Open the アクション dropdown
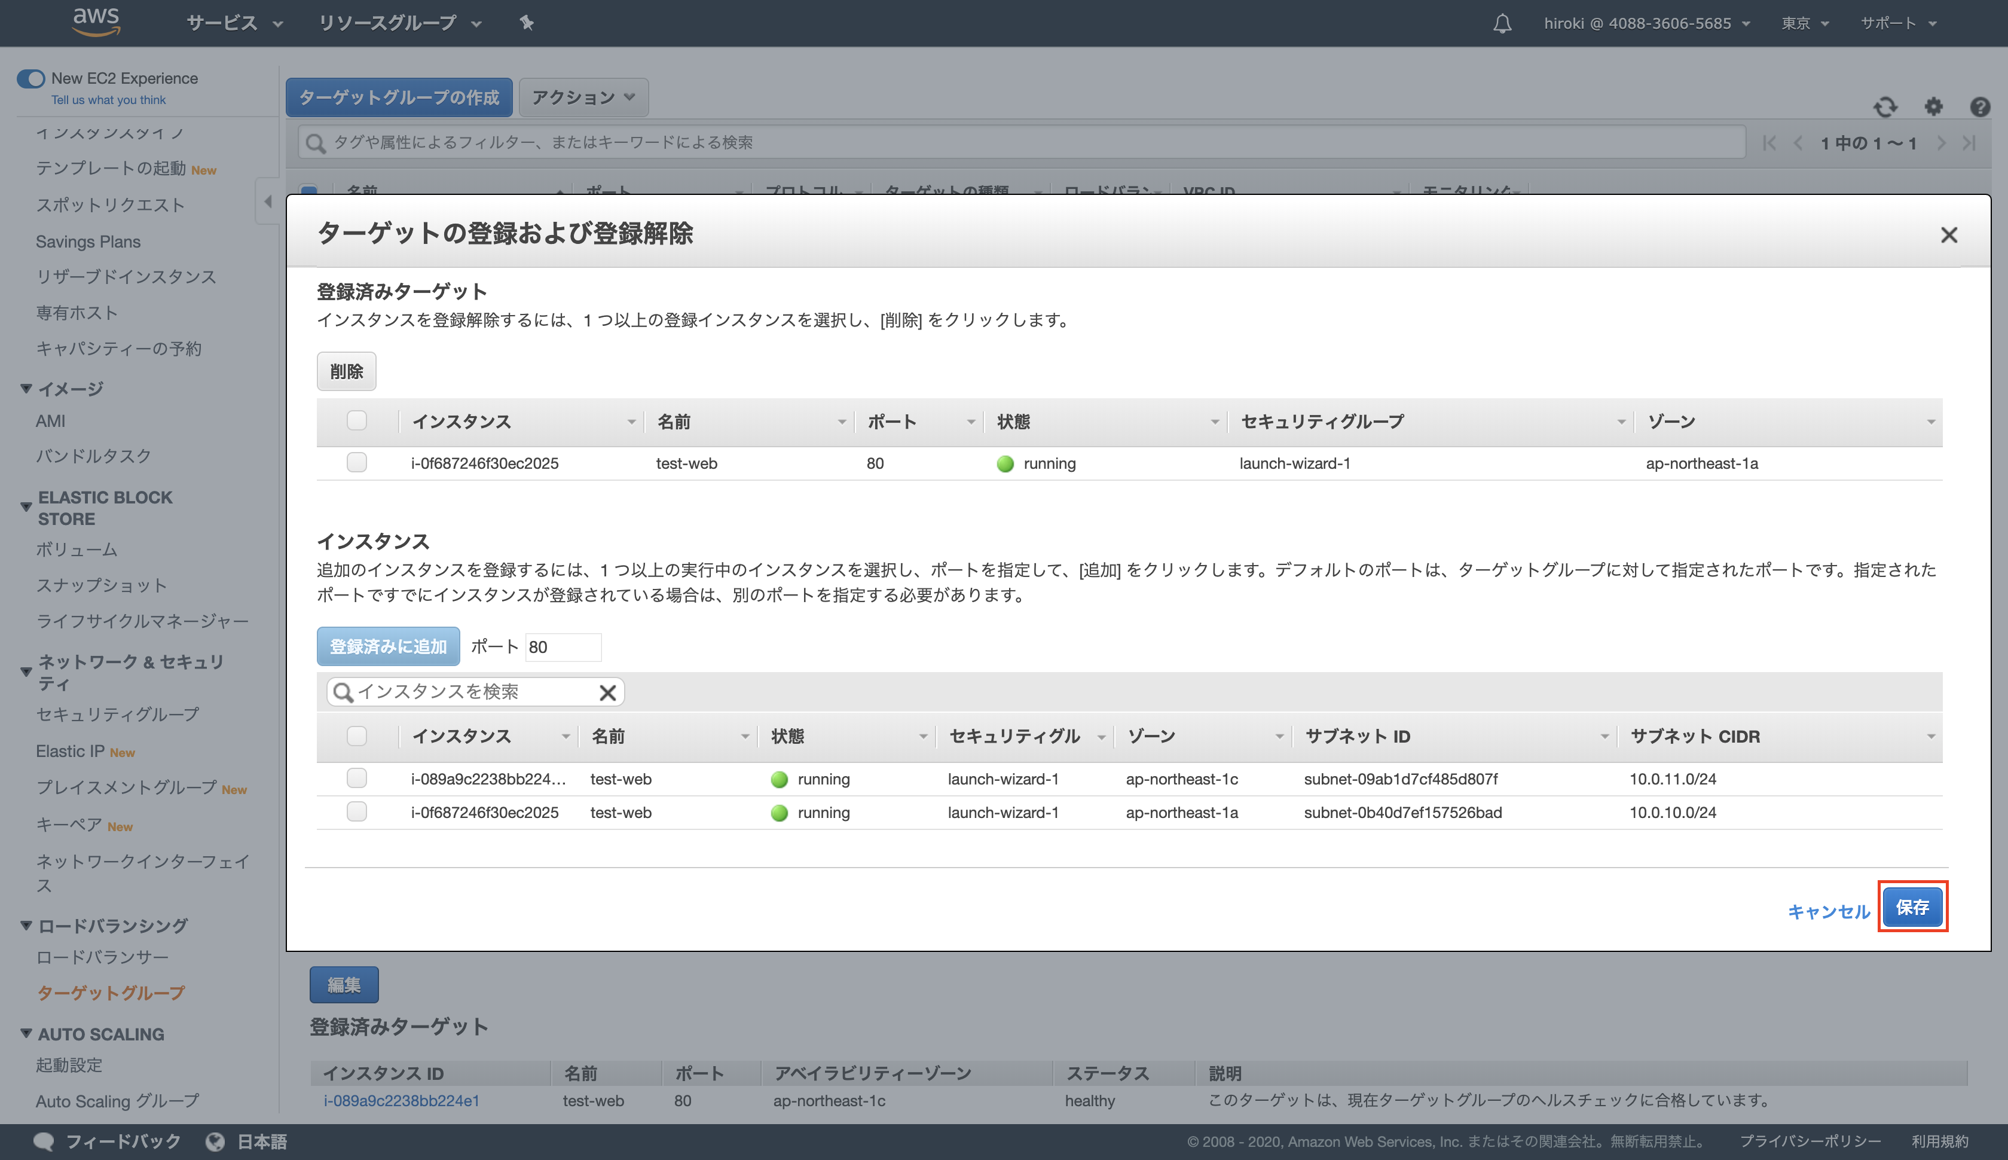 click(583, 97)
